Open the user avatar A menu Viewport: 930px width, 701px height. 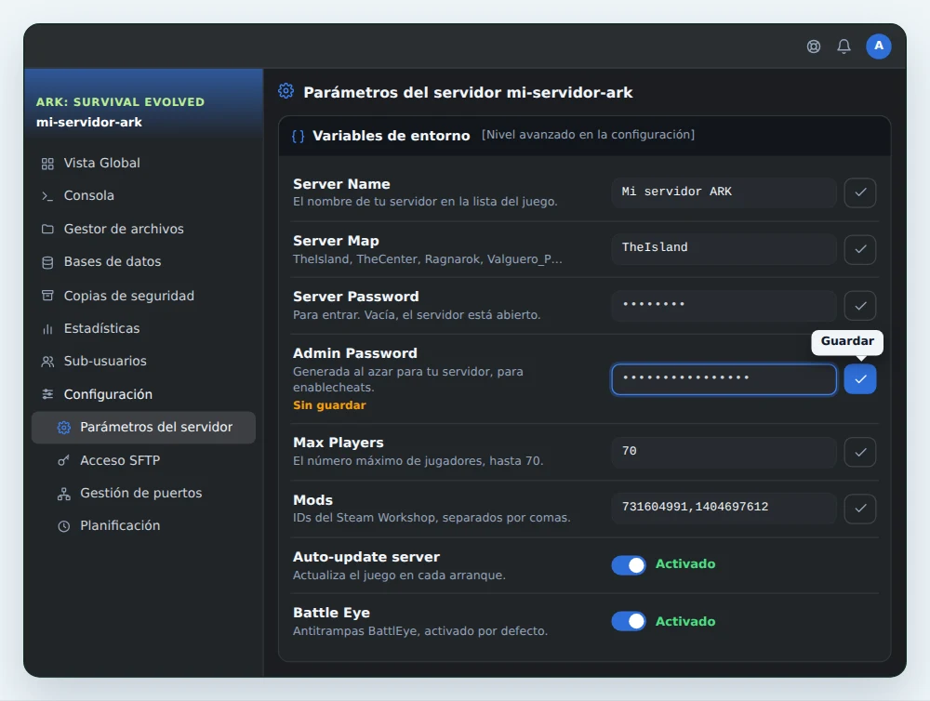point(879,46)
